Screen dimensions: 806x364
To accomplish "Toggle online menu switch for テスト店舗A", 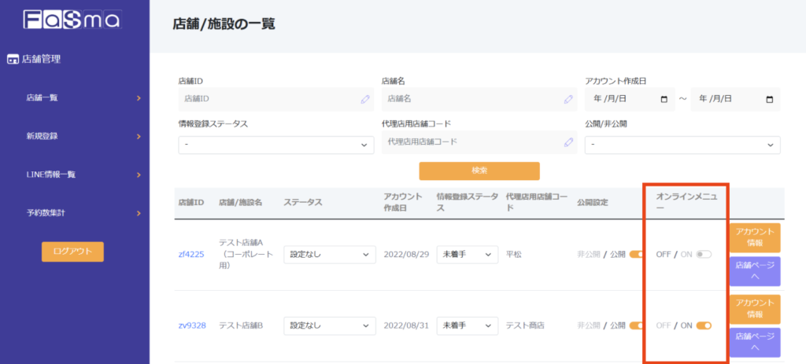I will [x=704, y=255].
